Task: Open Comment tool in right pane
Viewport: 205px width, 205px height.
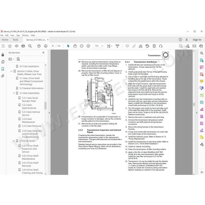Action: tap(201, 81)
